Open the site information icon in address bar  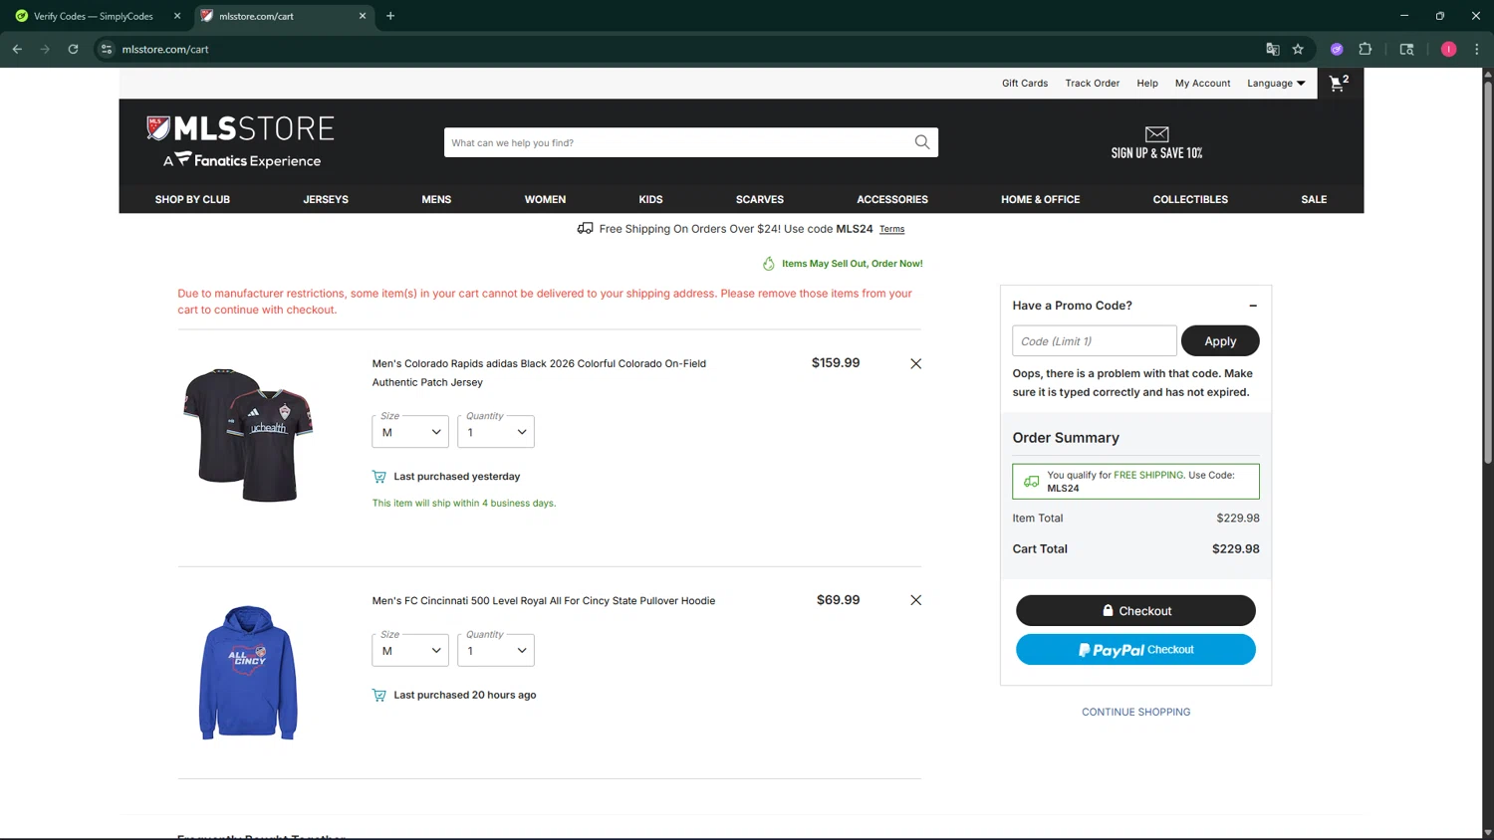pyautogui.click(x=107, y=49)
